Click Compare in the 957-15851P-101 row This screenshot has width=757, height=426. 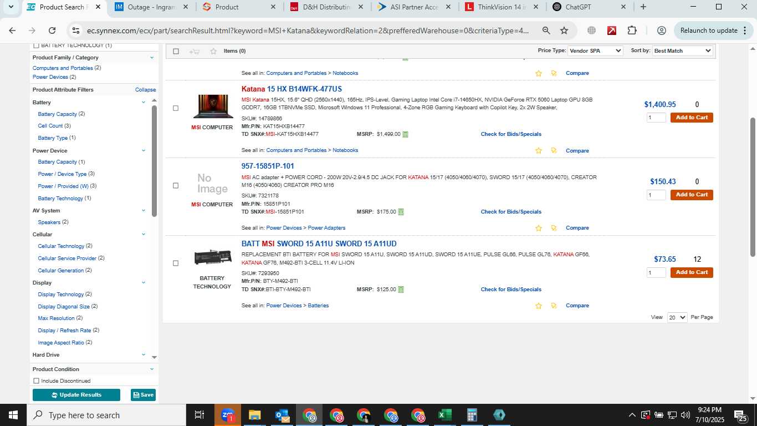coord(577,228)
